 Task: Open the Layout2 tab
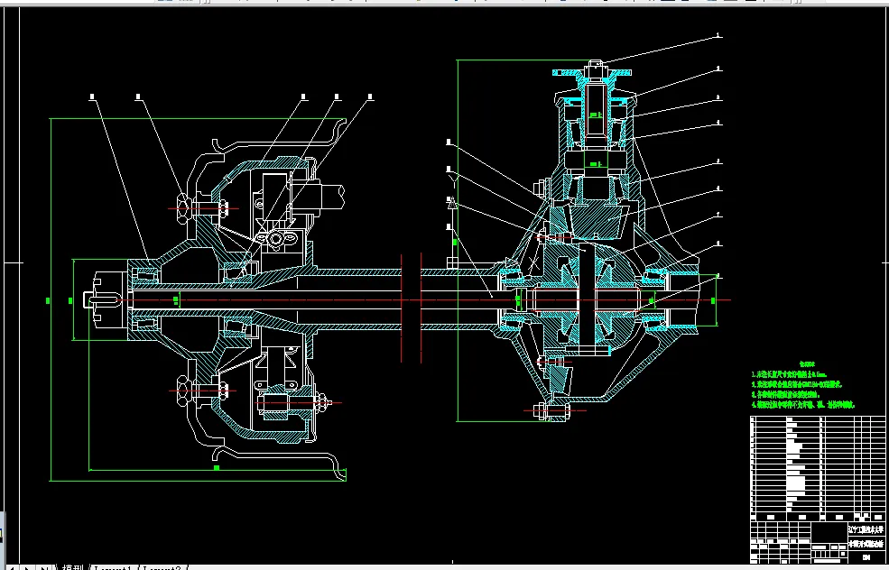pyautogui.click(x=162, y=567)
